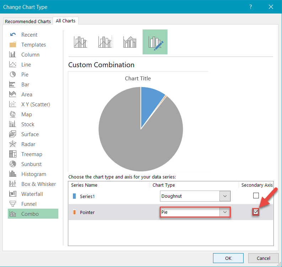
Task: Select the Radar chart category
Action: [x=28, y=144]
